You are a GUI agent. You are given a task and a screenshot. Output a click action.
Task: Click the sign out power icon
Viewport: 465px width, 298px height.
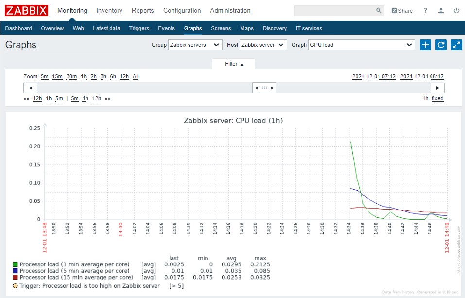click(456, 11)
